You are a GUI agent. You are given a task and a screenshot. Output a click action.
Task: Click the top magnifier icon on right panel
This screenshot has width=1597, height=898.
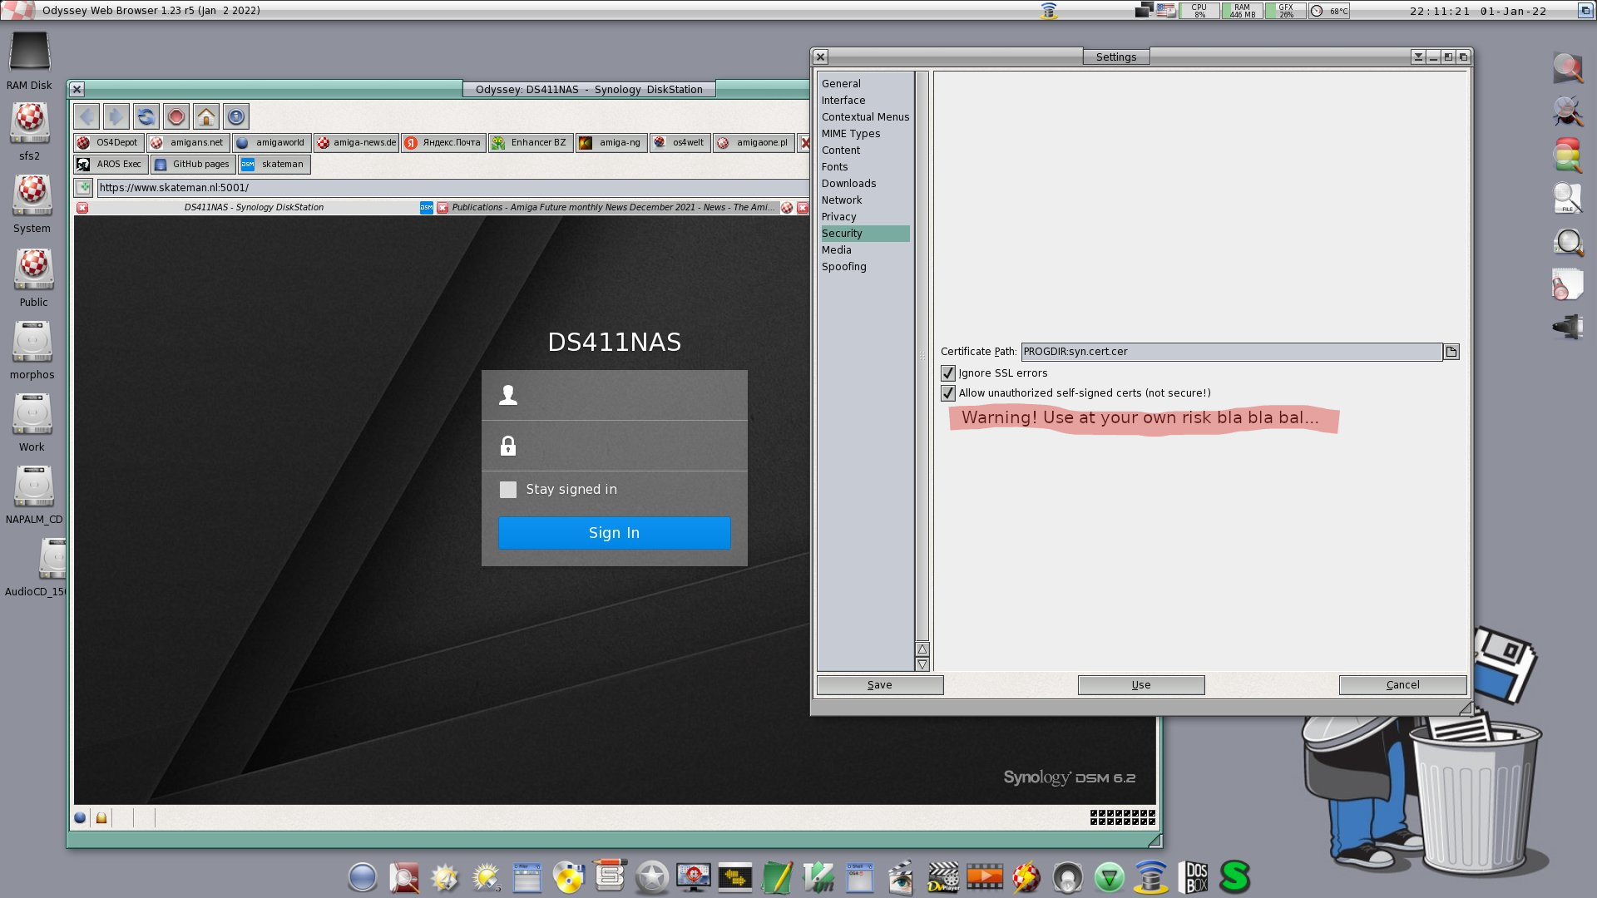pos(1568,68)
